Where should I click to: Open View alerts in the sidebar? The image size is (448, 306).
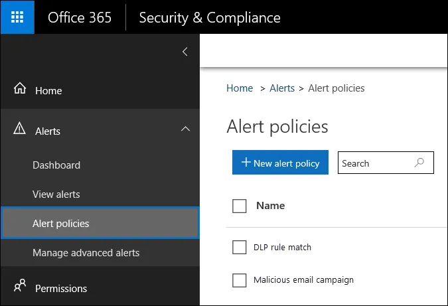(x=56, y=194)
